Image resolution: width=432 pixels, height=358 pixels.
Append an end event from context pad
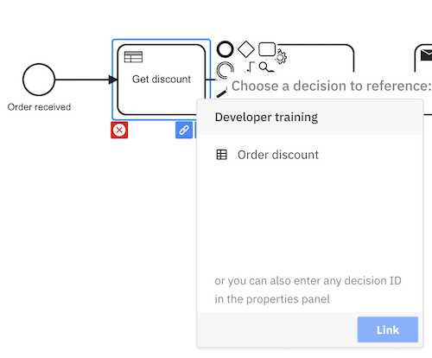225,49
